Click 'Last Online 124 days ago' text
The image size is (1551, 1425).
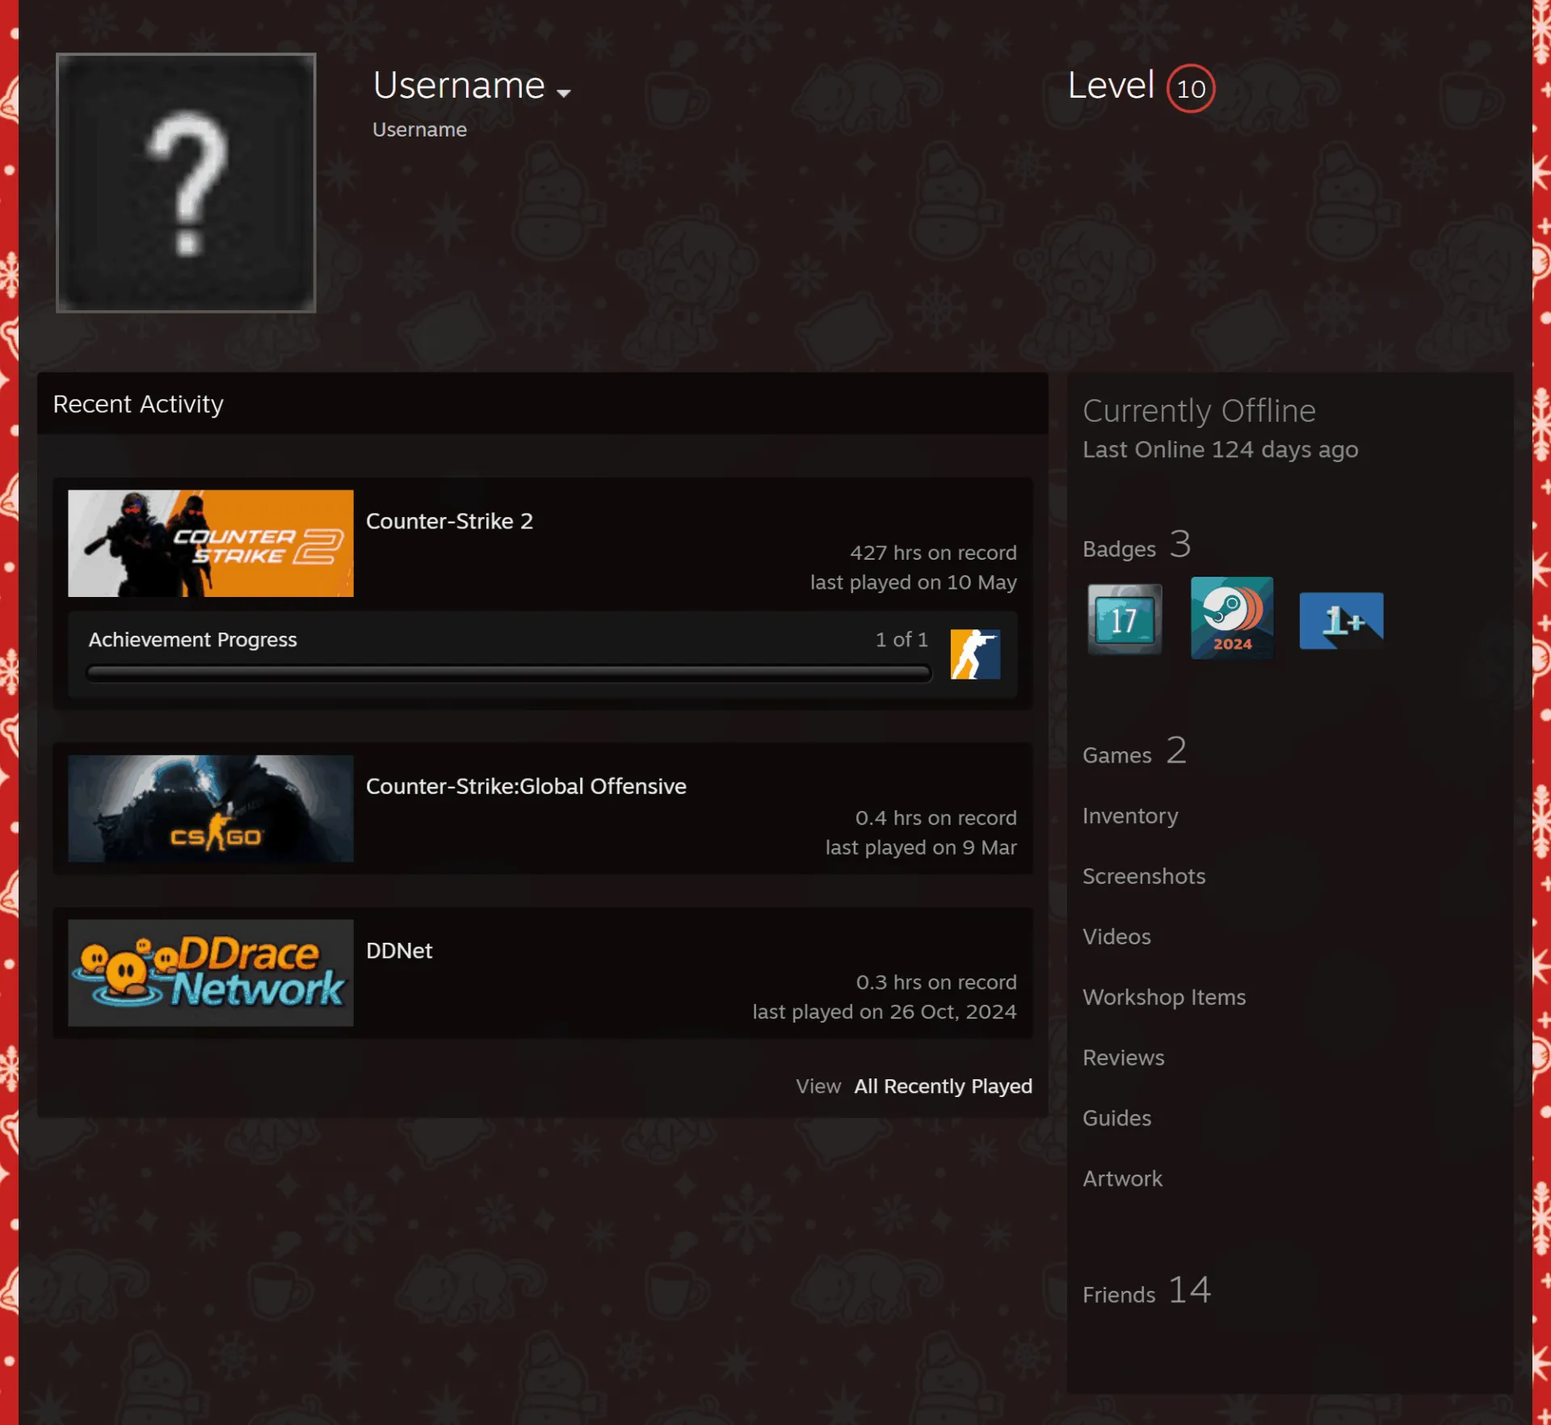click(1220, 450)
